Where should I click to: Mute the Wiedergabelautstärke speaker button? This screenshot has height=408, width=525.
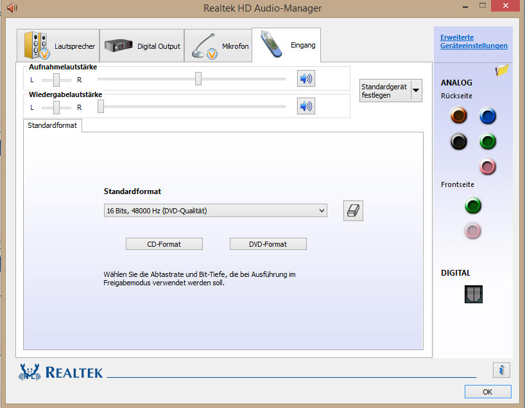pyautogui.click(x=306, y=106)
